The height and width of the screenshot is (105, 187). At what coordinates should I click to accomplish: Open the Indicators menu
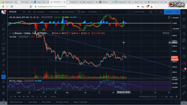[53, 12]
